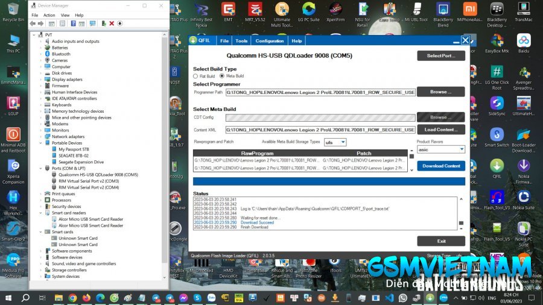This screenshot has width=543, height=305.
Task: Click the SelectPort button
Action: tap(441, 55)
